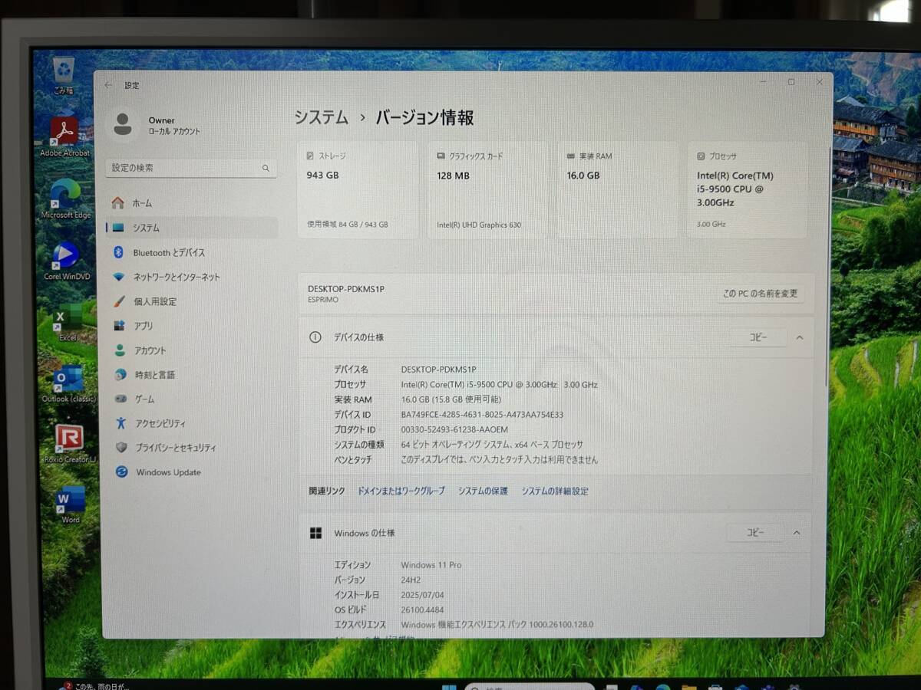The image size is (921, 690).
Task: Open Advanced system settings link
Action: 555,491
